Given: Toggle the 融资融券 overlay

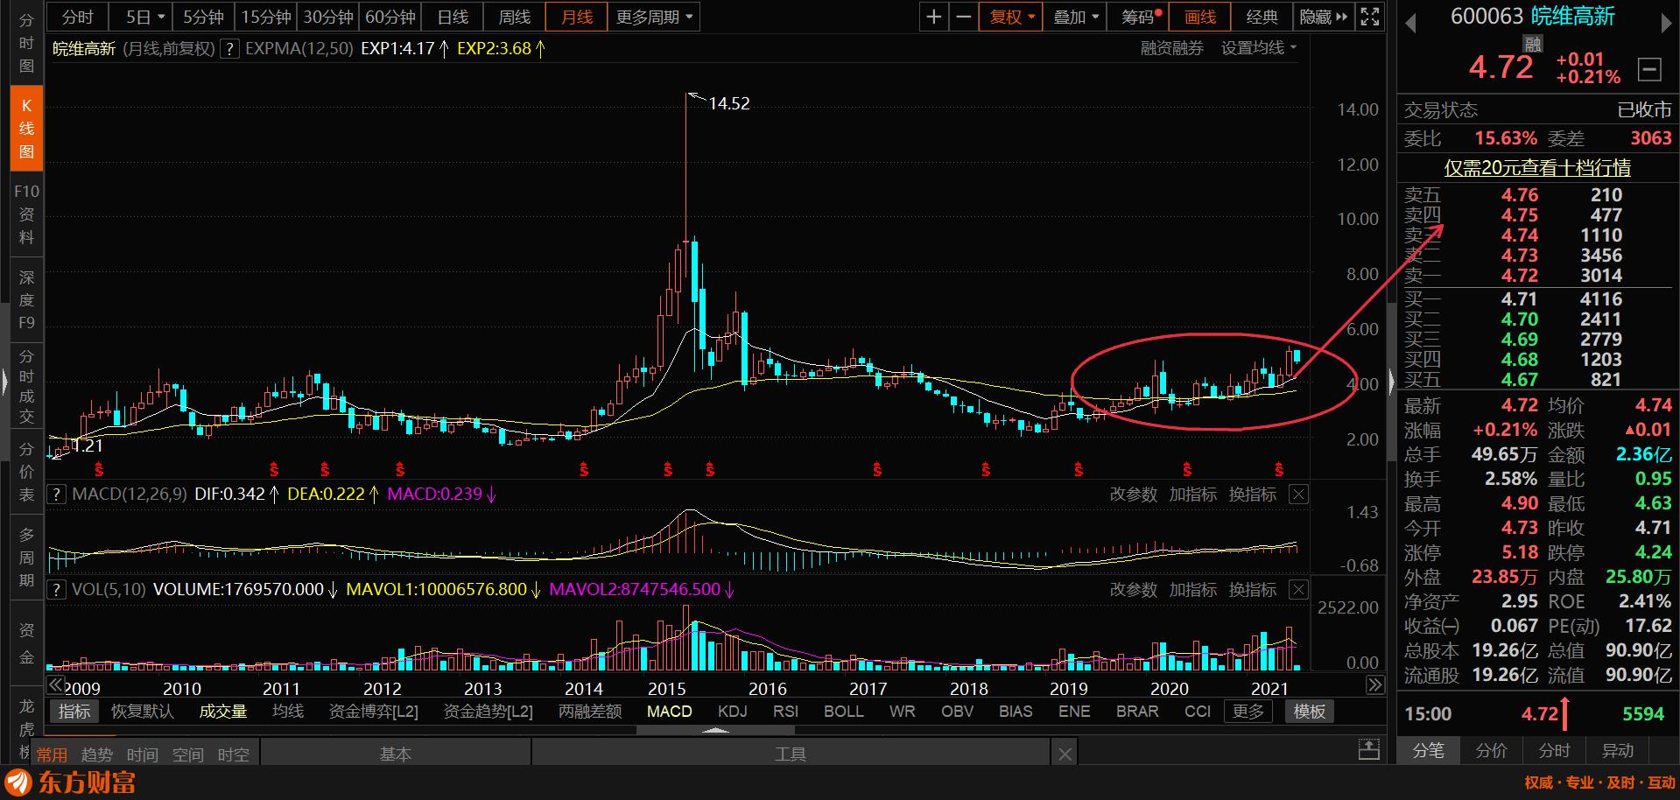Looking at the screenshot, I should point(1171,48).
